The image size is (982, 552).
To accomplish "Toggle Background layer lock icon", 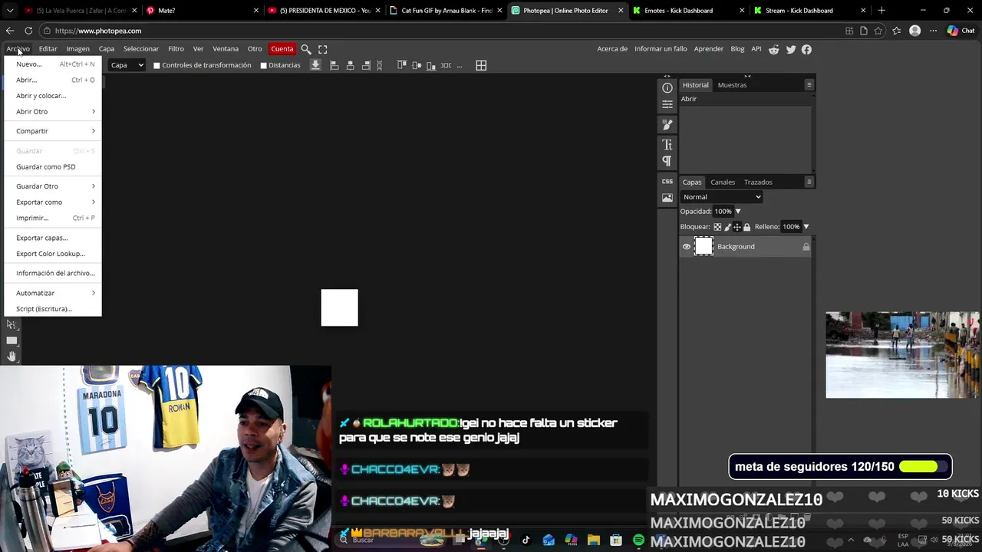I will click(806, 247).
